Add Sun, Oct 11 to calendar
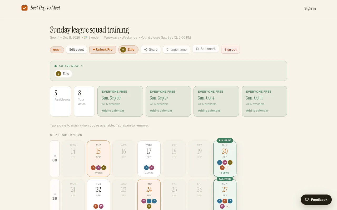 (x=257, y=111)
